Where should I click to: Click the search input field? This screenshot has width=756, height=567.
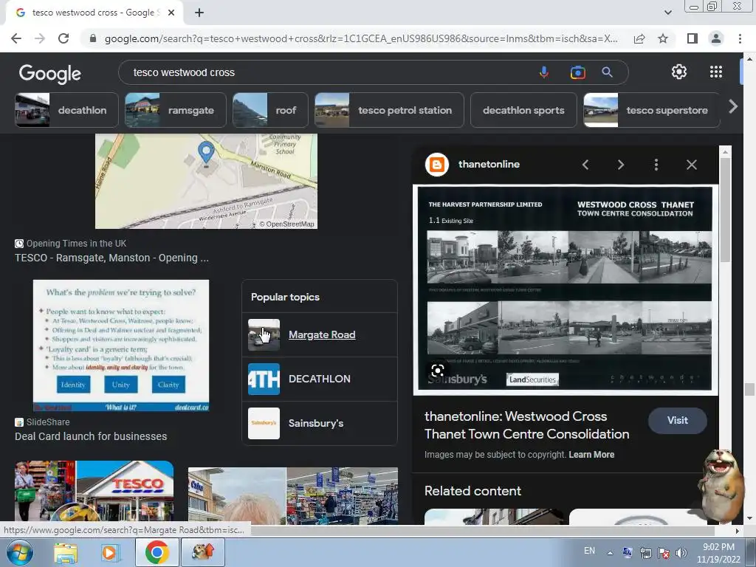[333, 72]
